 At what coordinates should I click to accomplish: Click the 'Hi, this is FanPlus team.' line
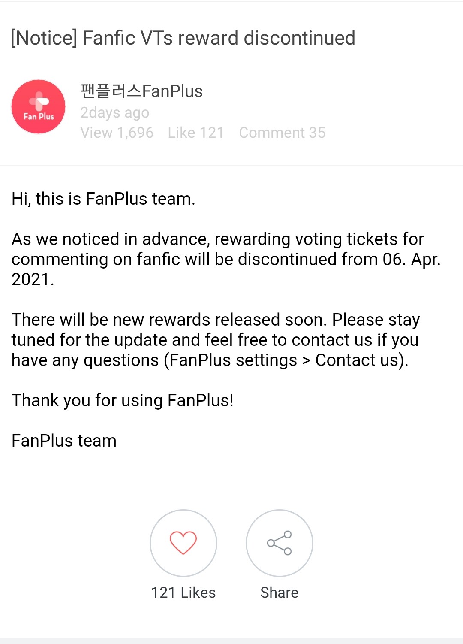[103, 199]
